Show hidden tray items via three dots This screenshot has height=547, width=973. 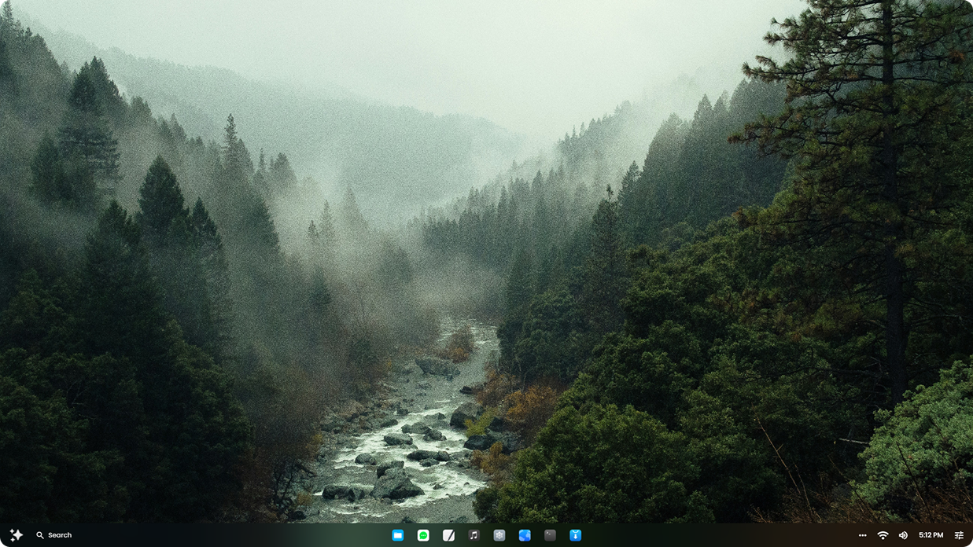862,535
